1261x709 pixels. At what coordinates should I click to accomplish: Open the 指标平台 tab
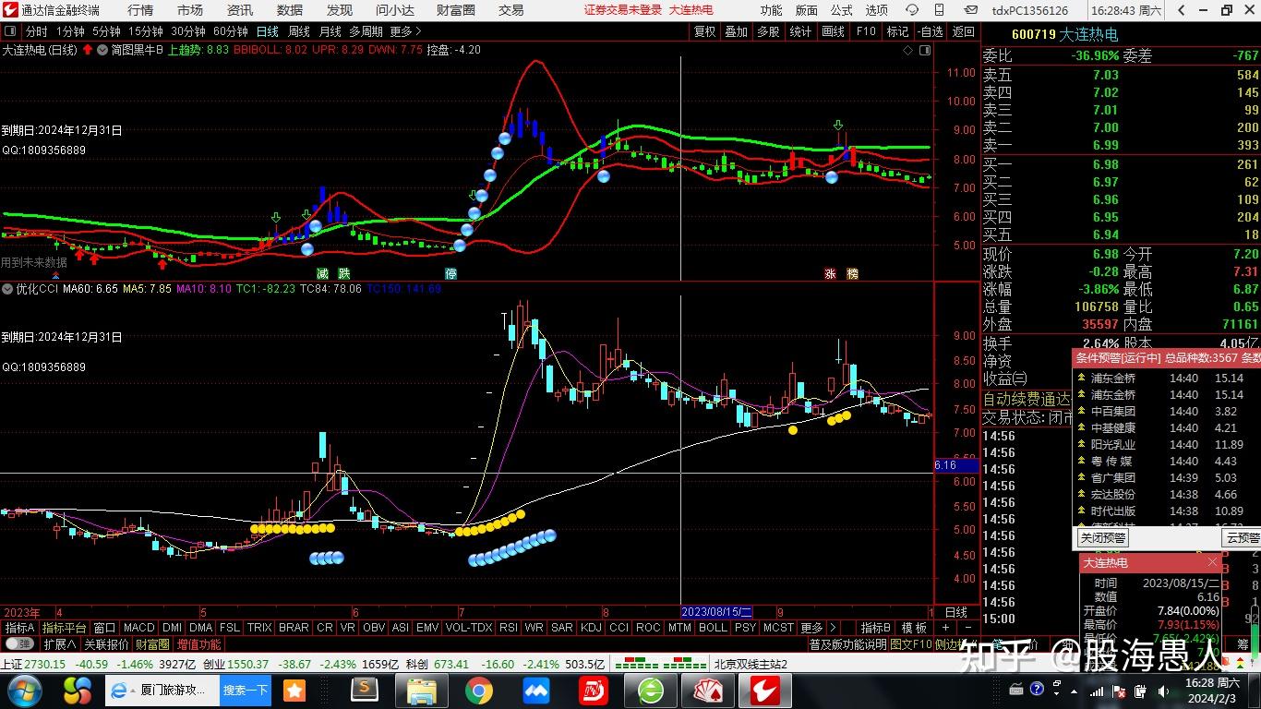[x=64, y=628]
